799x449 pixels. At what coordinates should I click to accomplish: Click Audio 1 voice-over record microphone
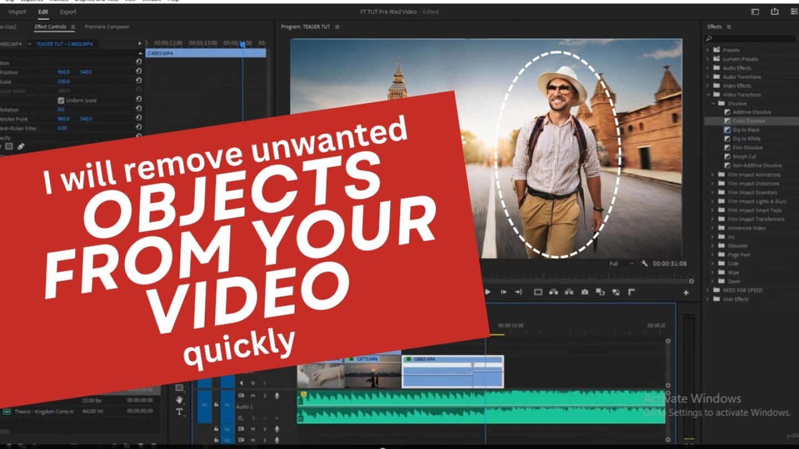click(x=276, y=395)
